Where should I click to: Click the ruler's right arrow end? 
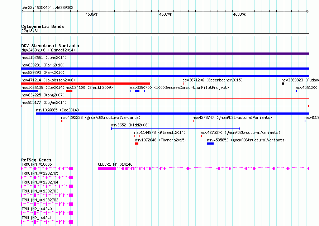pos(308,11)
